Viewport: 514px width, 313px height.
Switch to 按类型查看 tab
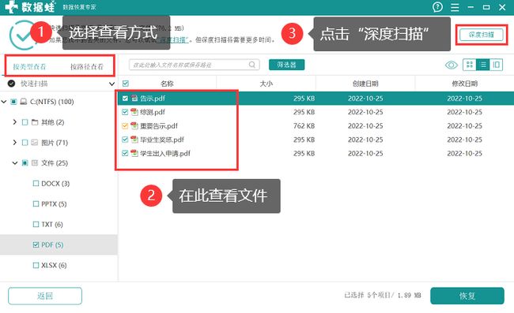[29, 67]
